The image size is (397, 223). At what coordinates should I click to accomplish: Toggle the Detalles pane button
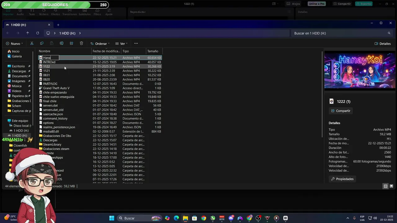[x=382, y=44]
